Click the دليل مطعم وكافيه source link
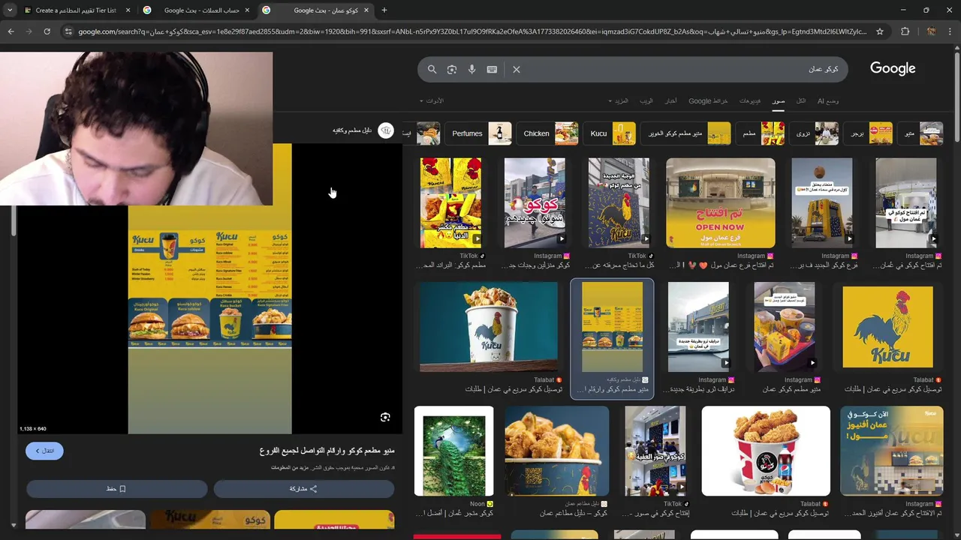Viewport: 961px width, 540px height. 363,130
